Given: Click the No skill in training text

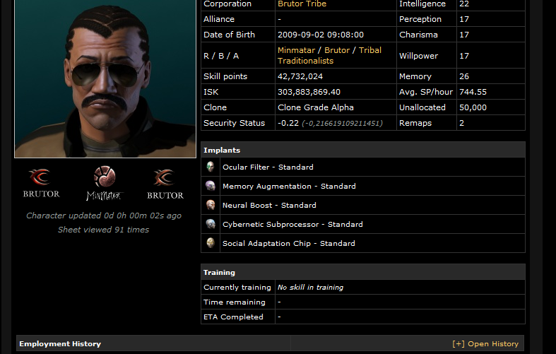Looking at the screenshot, I should tap(310, 288).
